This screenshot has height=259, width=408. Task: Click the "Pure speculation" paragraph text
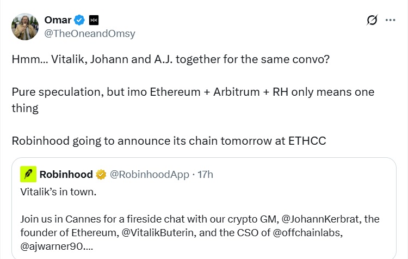click(x=193, y=100)
